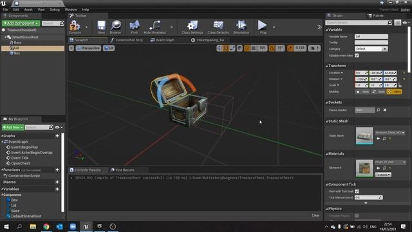Click the Find toolbar icon
The width and height of the screenshot is (412, 232).
pyautogui.click(x=135, y=27)
